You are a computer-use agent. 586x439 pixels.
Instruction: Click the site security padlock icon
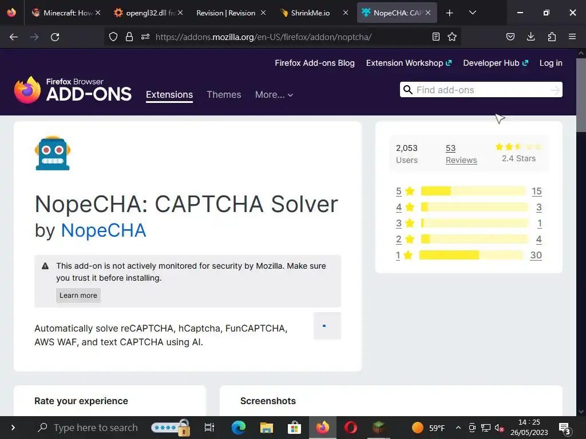[129, 37]
